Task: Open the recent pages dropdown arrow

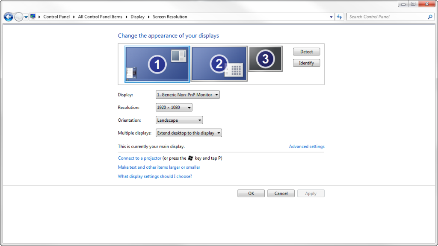Action: pos(26,17)
